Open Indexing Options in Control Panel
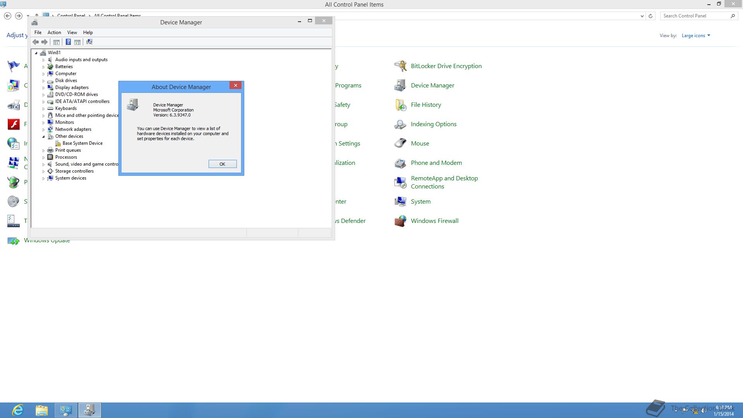Screen dimensions: 743x418 (434, 124)
